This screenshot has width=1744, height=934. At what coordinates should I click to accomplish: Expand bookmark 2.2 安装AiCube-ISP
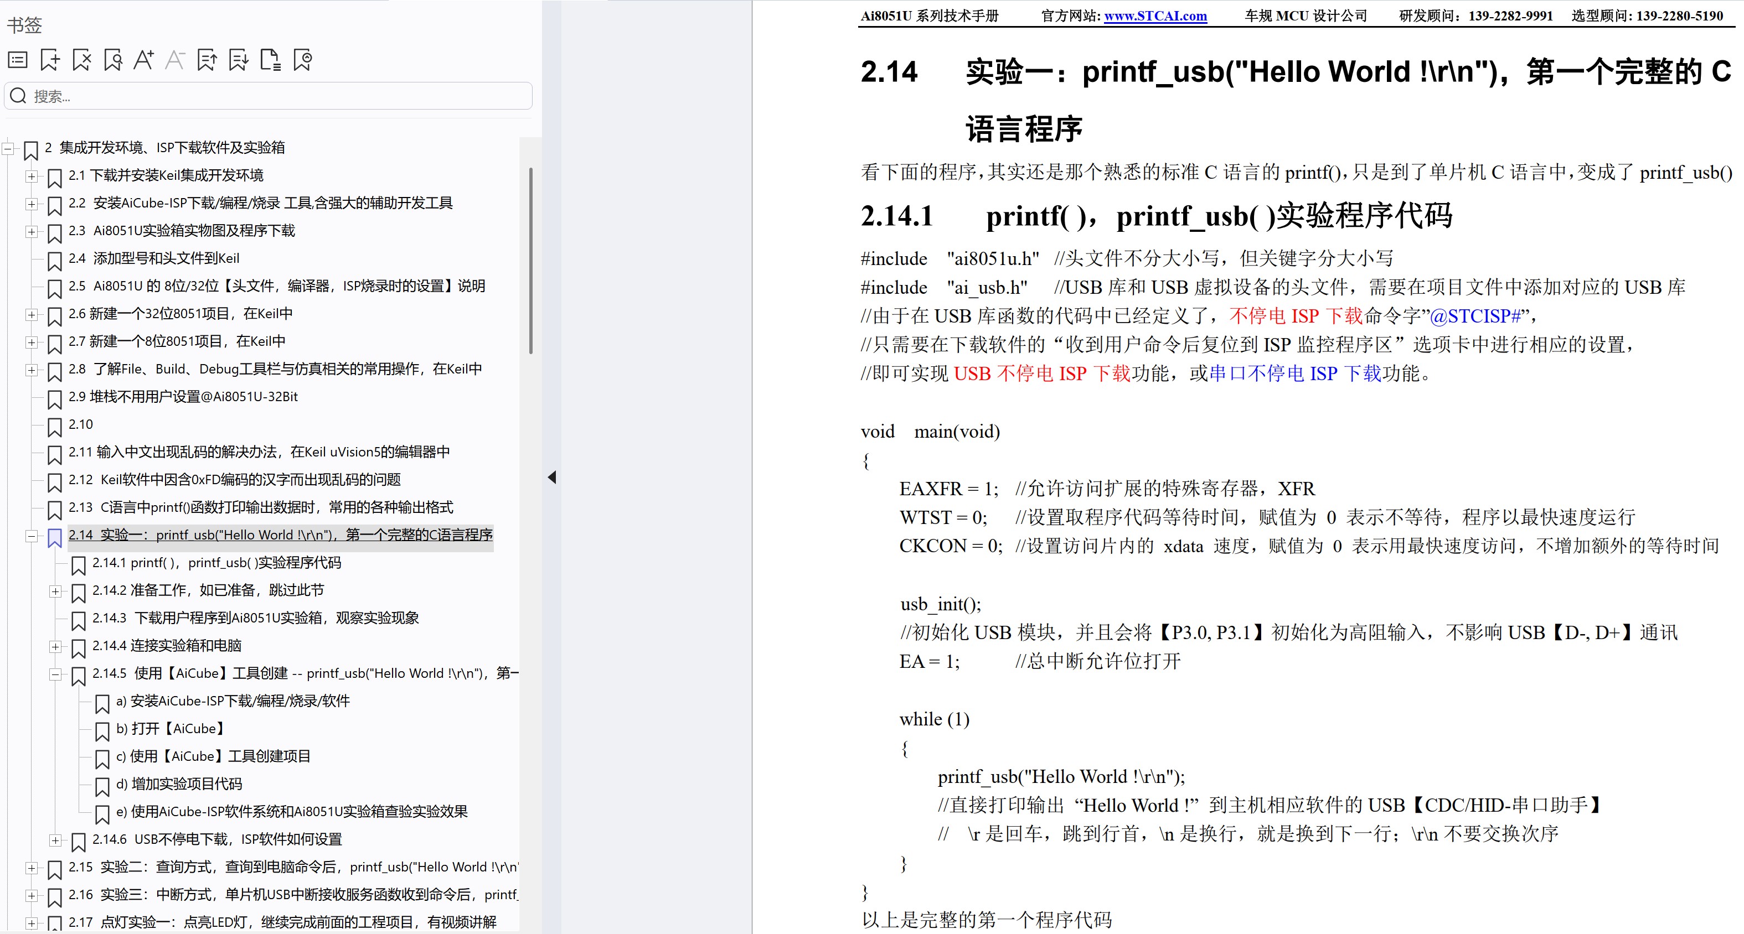[x=31, y=204]
